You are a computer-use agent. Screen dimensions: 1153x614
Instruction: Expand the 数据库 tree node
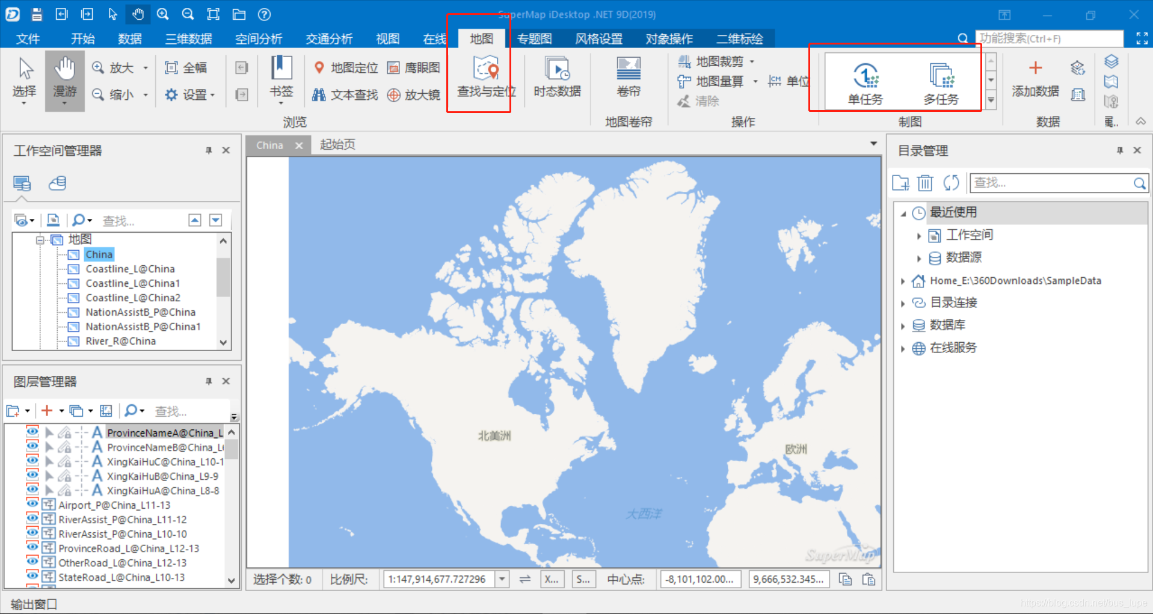(903, 326)
